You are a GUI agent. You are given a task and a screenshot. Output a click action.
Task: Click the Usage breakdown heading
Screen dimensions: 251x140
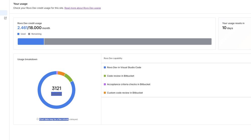coord(27,59)
